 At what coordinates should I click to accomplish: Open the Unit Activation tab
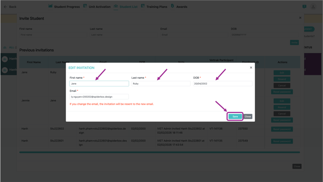tap(99, 7)
